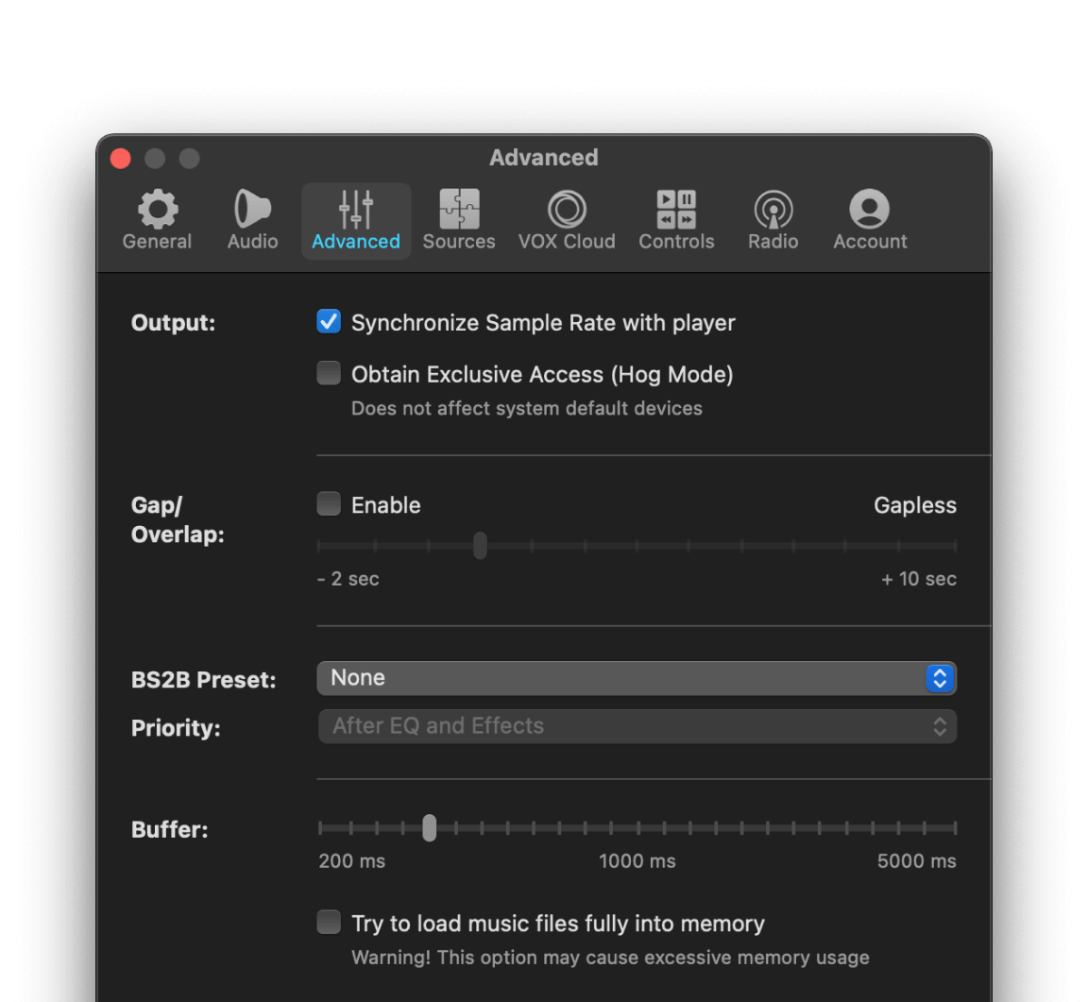Image resolution: width=1088 pixels, height=1002 pixels.
Task: Check load music files fully into memory
Action: coord(329,923)
